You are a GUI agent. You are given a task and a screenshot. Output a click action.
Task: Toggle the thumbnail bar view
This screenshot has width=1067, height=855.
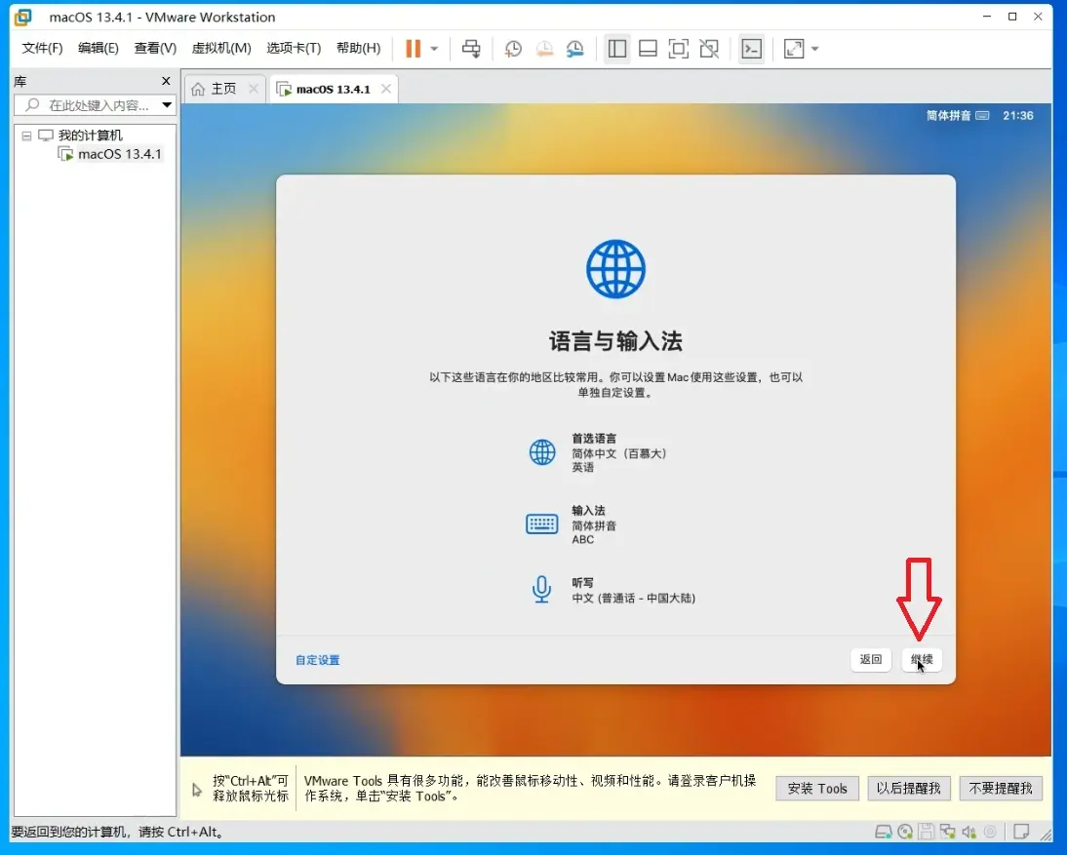pos(648,49)
